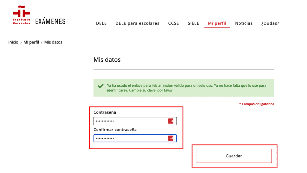Click the Mi perfil breadcrumb
The image size is (307, 173).
tap(31, 42)
